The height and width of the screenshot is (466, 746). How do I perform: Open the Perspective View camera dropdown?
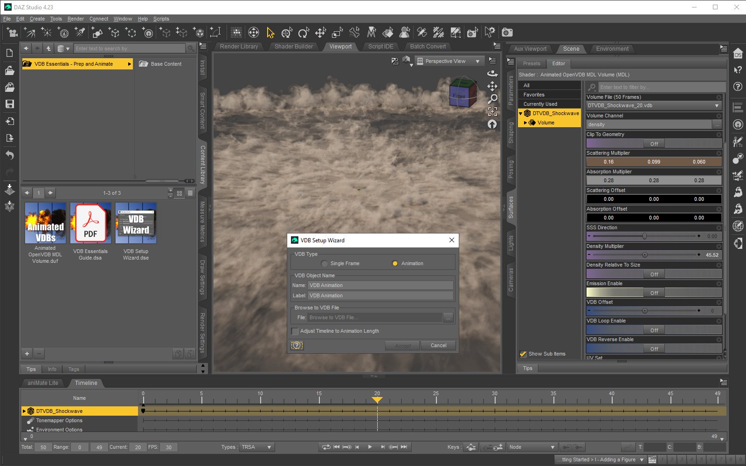pyautogui.click(x=477, y=61)
